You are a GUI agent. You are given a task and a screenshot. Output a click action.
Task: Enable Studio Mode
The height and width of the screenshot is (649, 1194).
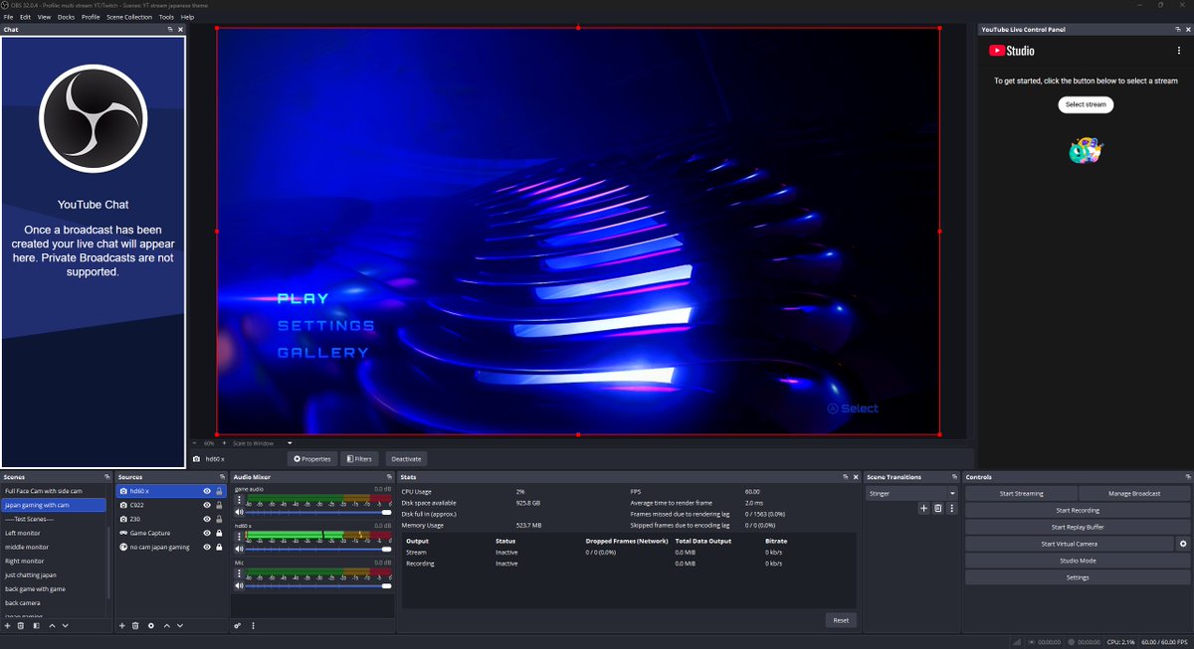[x=1078, y=561]
